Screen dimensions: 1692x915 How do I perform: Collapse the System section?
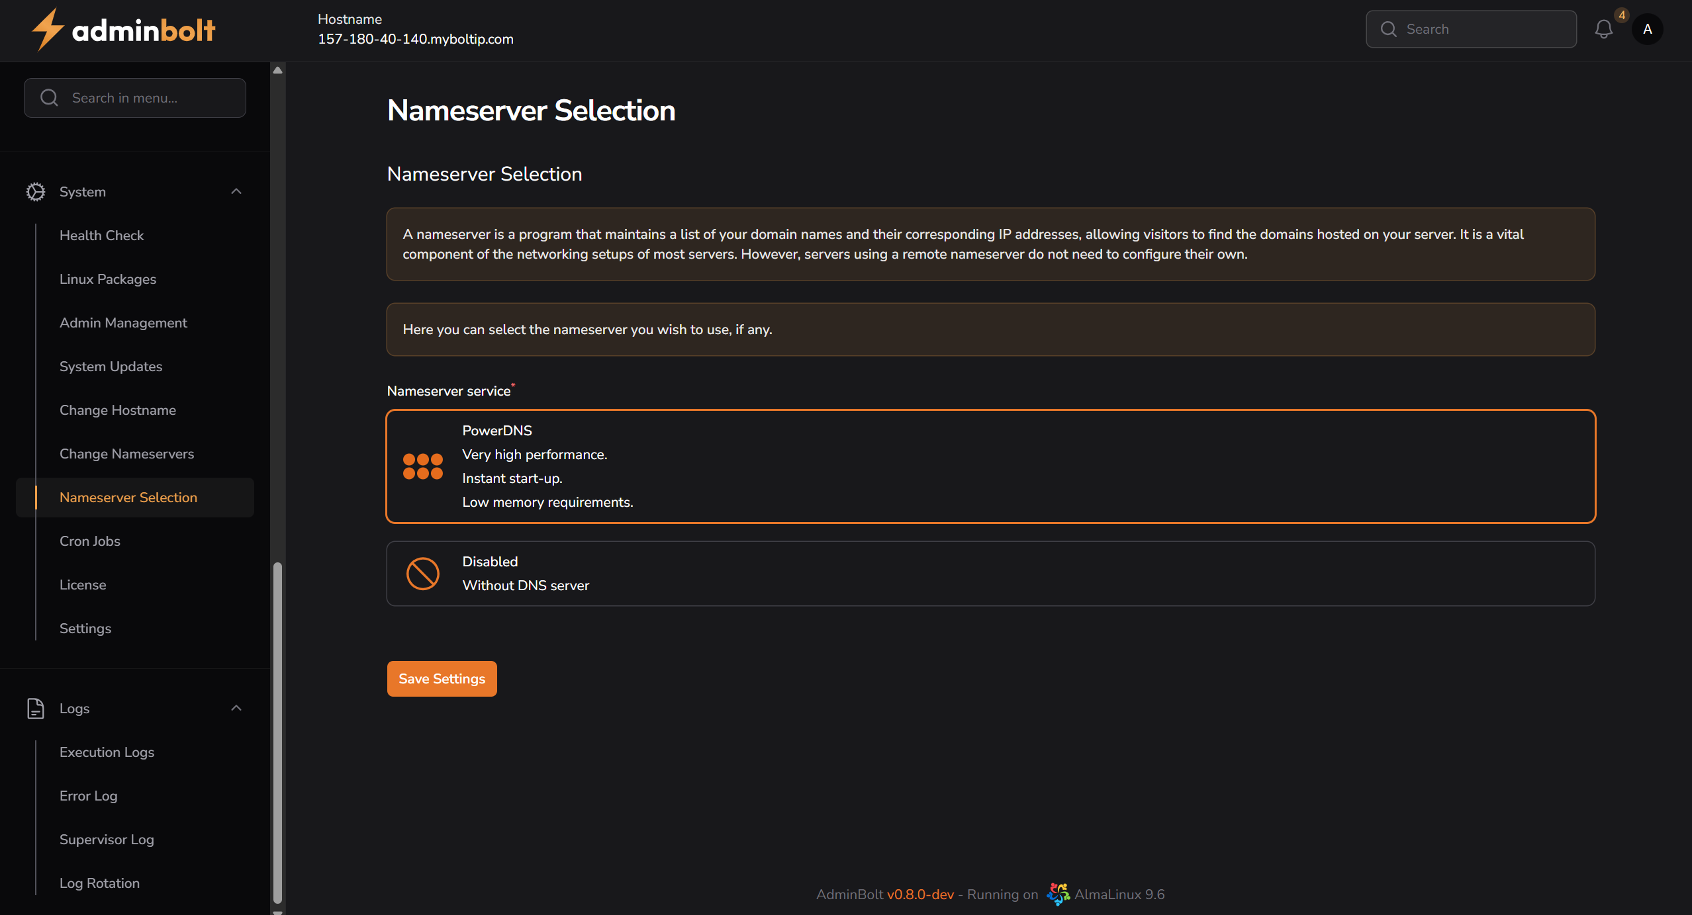pyautogui.click(x=236, y=191)
